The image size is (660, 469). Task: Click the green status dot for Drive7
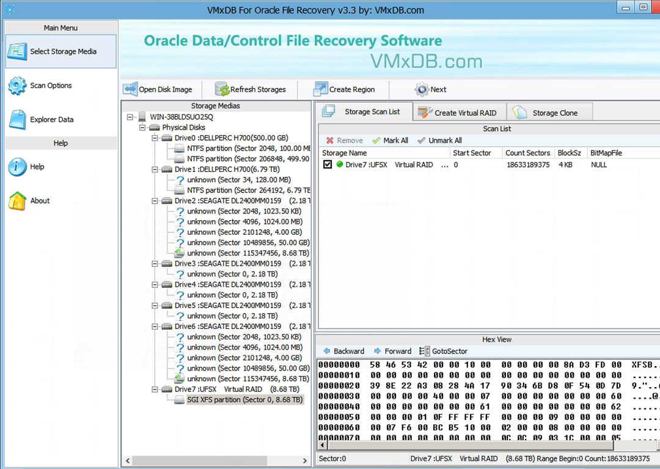pyautogui.click(x=340, y=164)
